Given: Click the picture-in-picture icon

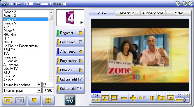Looking at the screenshot, I should click(170, 98).
